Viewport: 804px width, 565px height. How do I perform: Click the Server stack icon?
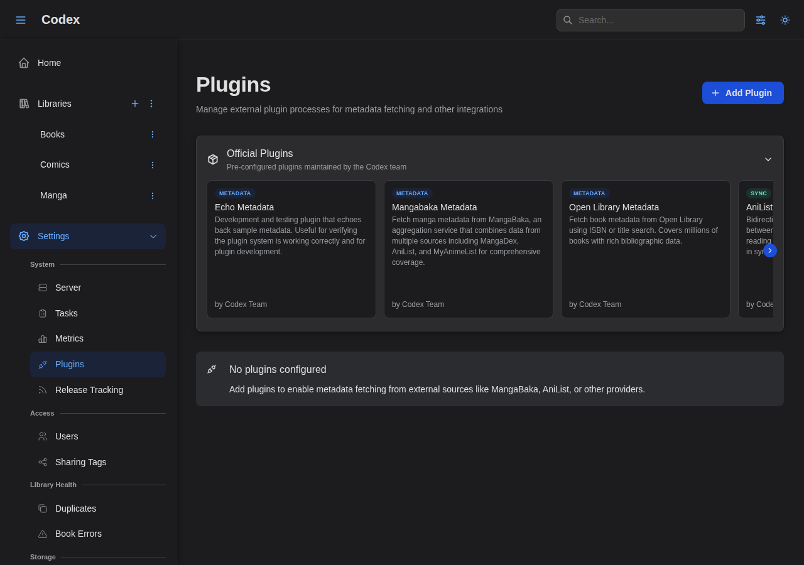(x=43, y=288)
